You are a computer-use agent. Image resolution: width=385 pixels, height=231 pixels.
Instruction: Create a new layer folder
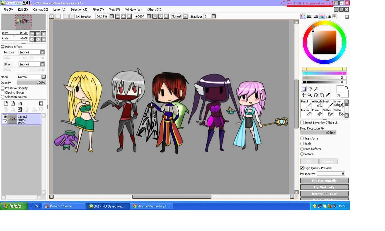[x=20, y=103]
